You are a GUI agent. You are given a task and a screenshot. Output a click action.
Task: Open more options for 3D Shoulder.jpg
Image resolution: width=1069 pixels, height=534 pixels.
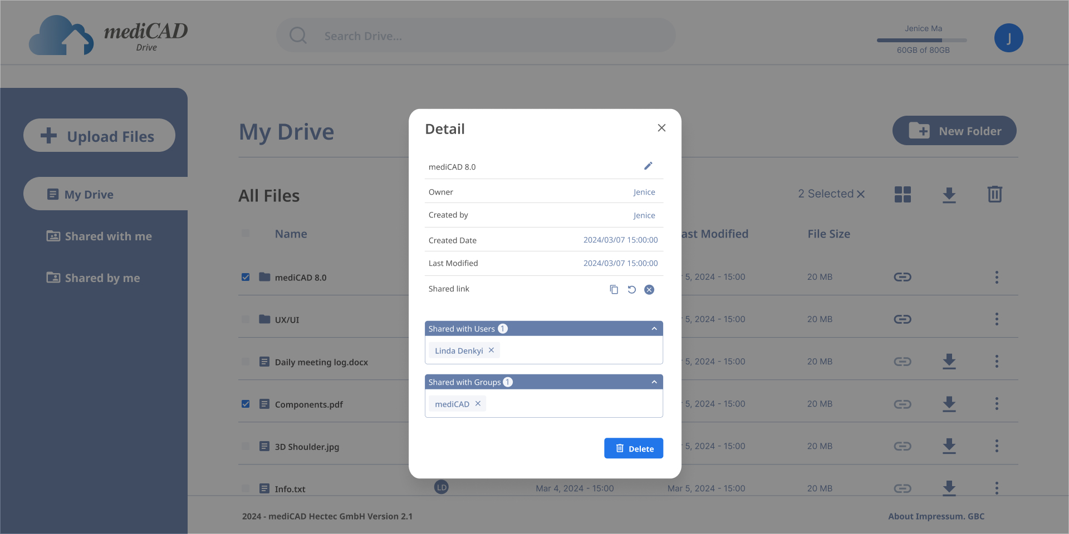(x=997, y=446)
